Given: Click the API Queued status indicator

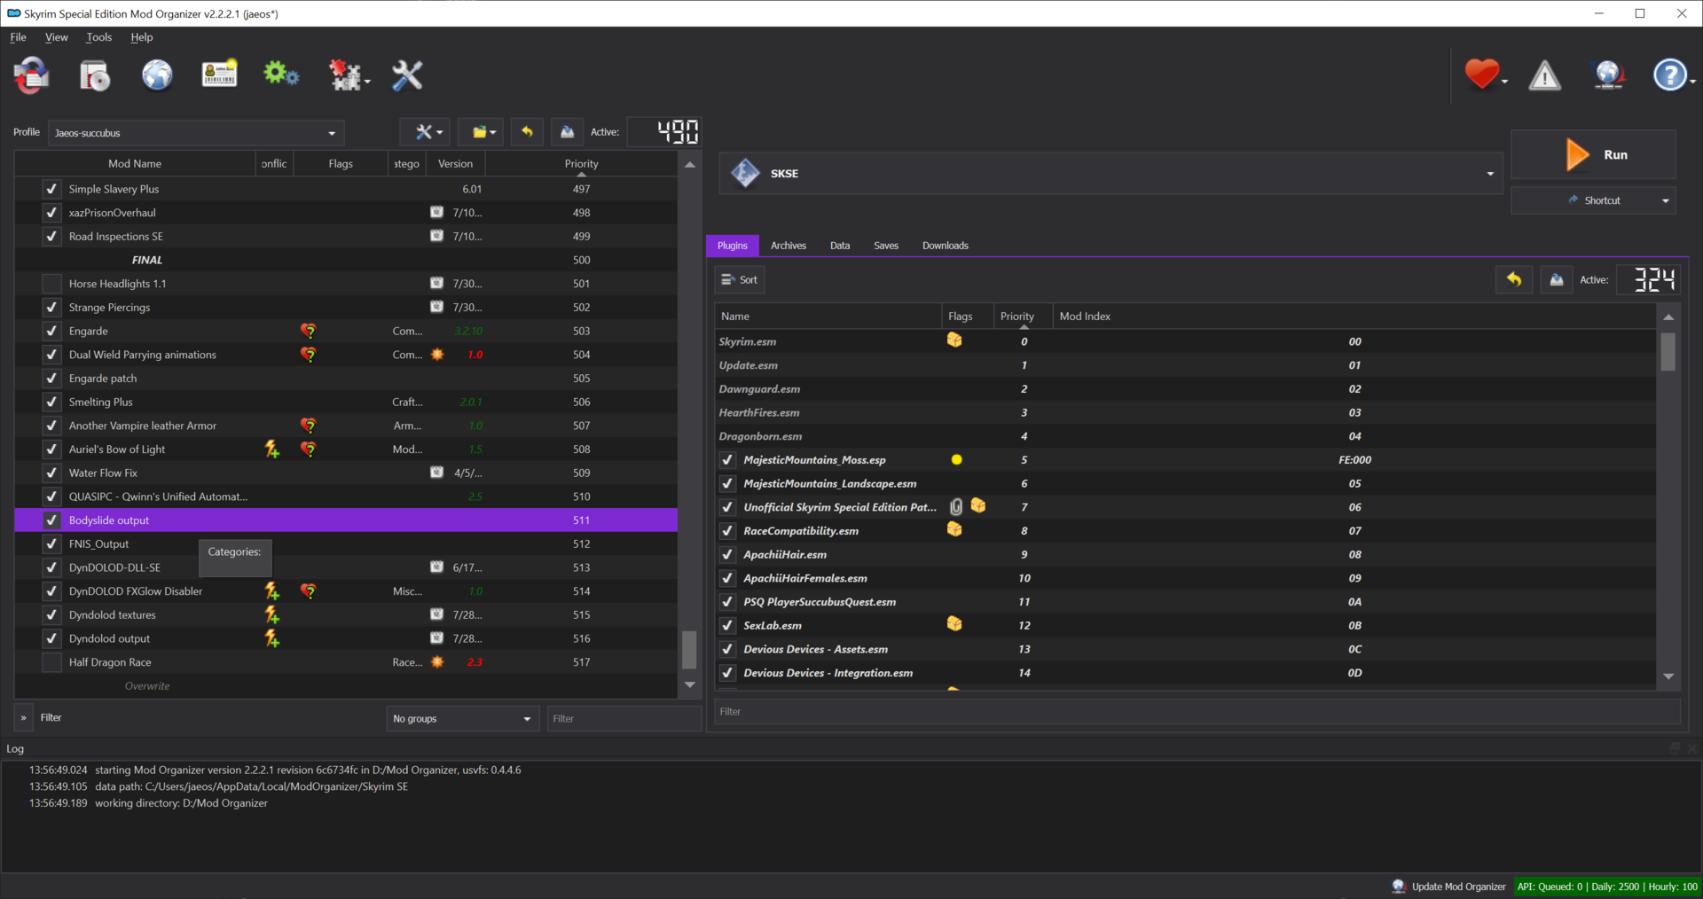Looking at the screenshot, I should [x=1607, y=887].
